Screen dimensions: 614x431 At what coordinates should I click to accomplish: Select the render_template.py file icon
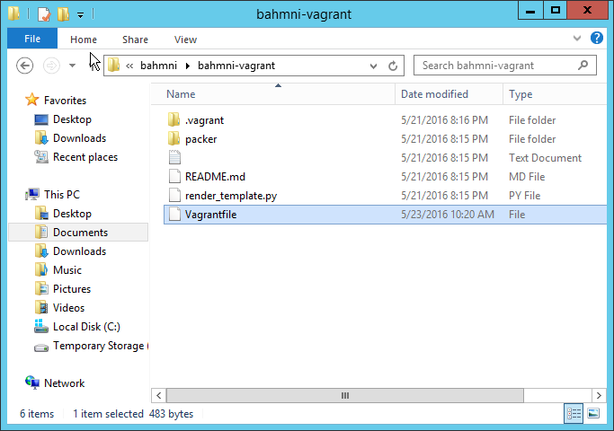(x=174, y=195)
